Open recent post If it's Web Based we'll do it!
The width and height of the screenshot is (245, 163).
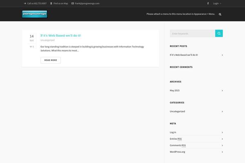184,55
